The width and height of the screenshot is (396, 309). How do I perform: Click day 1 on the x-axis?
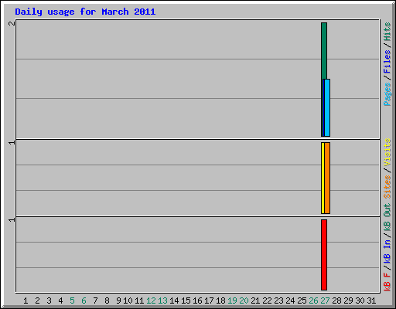pos(26,301)
